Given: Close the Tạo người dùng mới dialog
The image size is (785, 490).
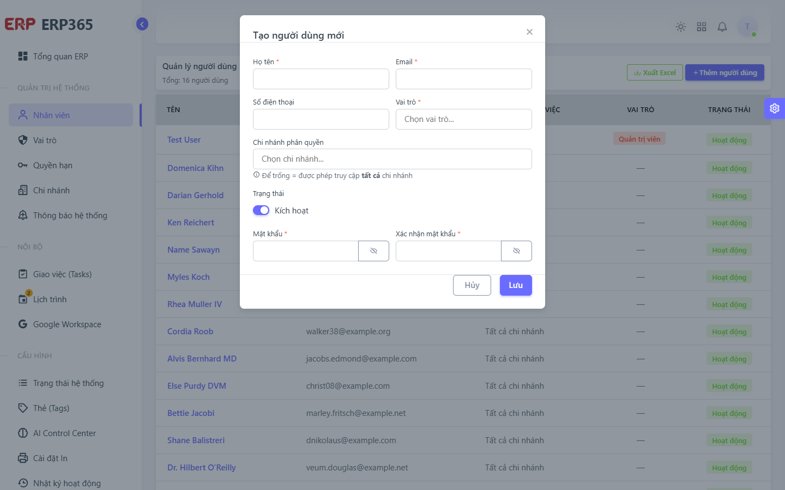Looking at the screenshot, I should (529, 32).
